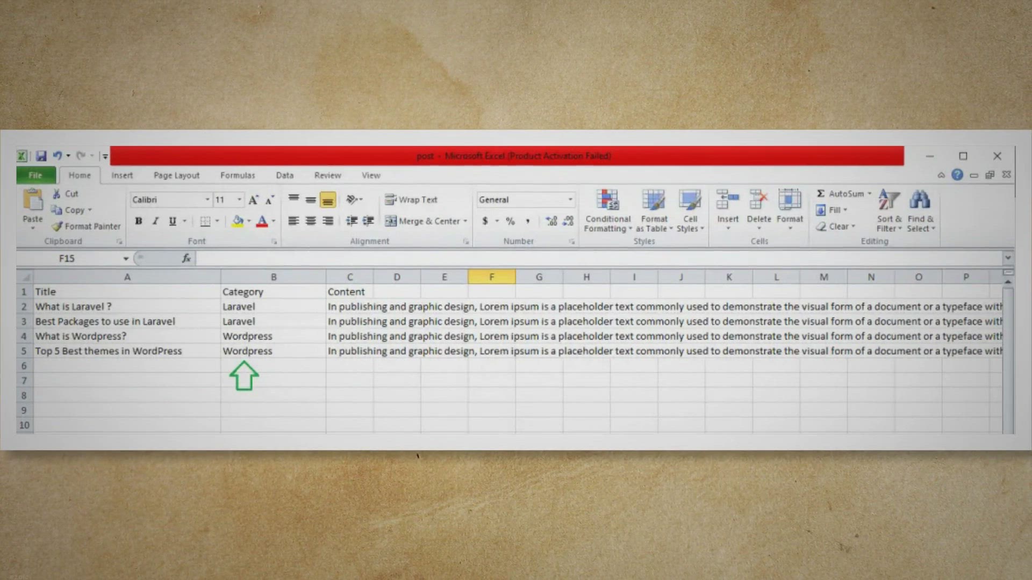Click the Increase Font Size icon

(253, 200)
